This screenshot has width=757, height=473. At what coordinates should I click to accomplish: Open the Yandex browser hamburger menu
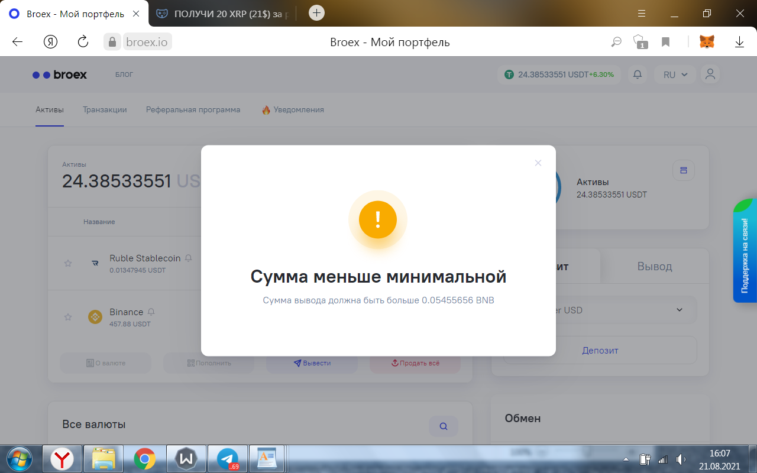click(x=642, y=13)
